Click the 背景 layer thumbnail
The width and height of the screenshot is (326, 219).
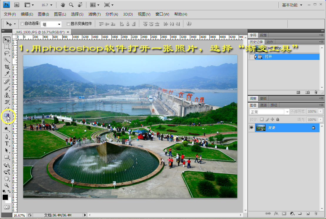[x=260, y=128]
